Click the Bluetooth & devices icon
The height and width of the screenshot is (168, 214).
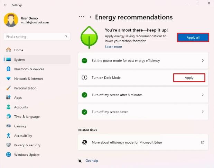pos(9,69)
